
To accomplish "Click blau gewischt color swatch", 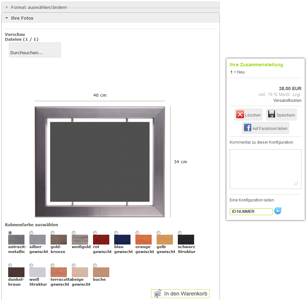I will point(122,240).
